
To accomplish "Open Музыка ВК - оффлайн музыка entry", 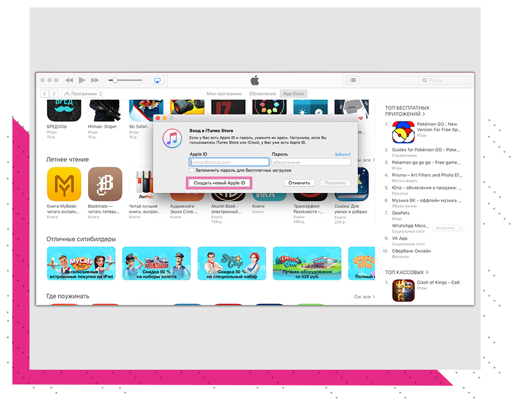I will (x=427, y=201).
